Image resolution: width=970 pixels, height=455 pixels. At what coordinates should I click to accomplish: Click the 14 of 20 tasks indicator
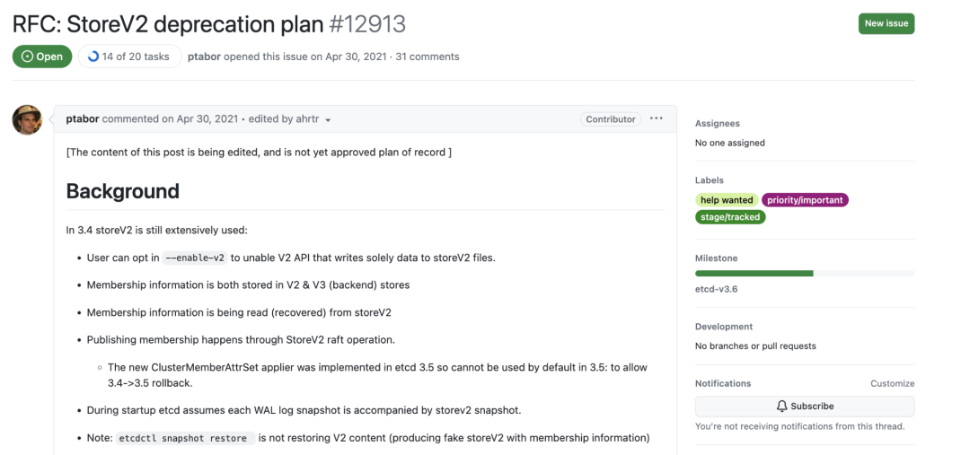(x=130, y=57)
